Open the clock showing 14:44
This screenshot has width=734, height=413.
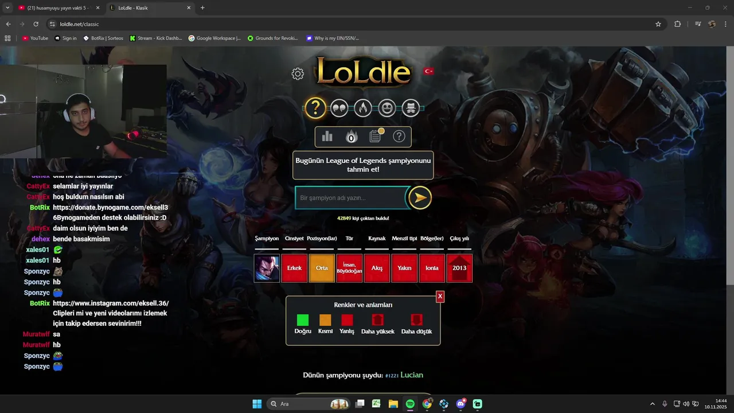click(x=717, y=404)
